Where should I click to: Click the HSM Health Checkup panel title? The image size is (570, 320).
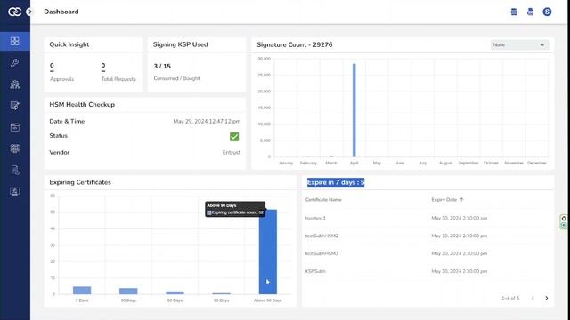(x=82, y=105)
